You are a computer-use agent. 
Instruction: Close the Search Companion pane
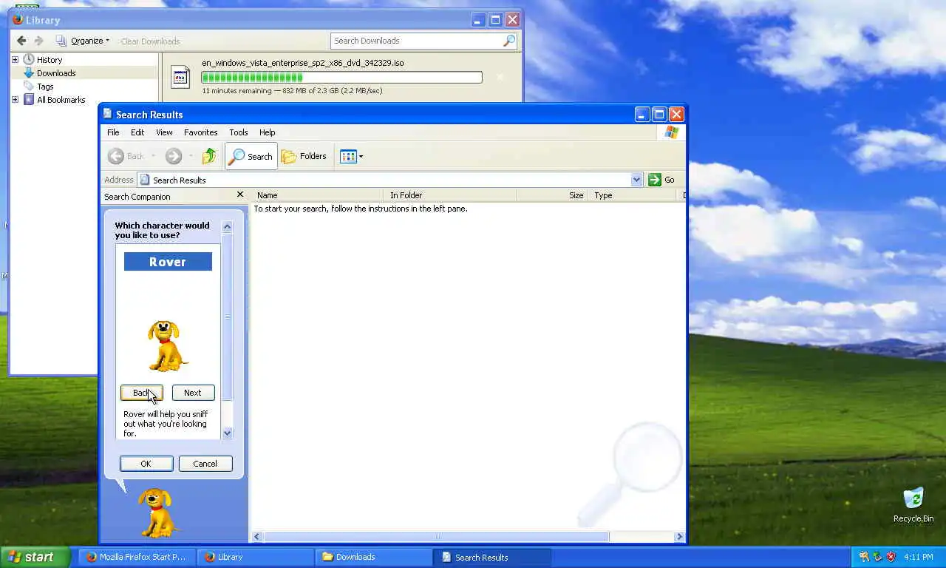point(239,195)
